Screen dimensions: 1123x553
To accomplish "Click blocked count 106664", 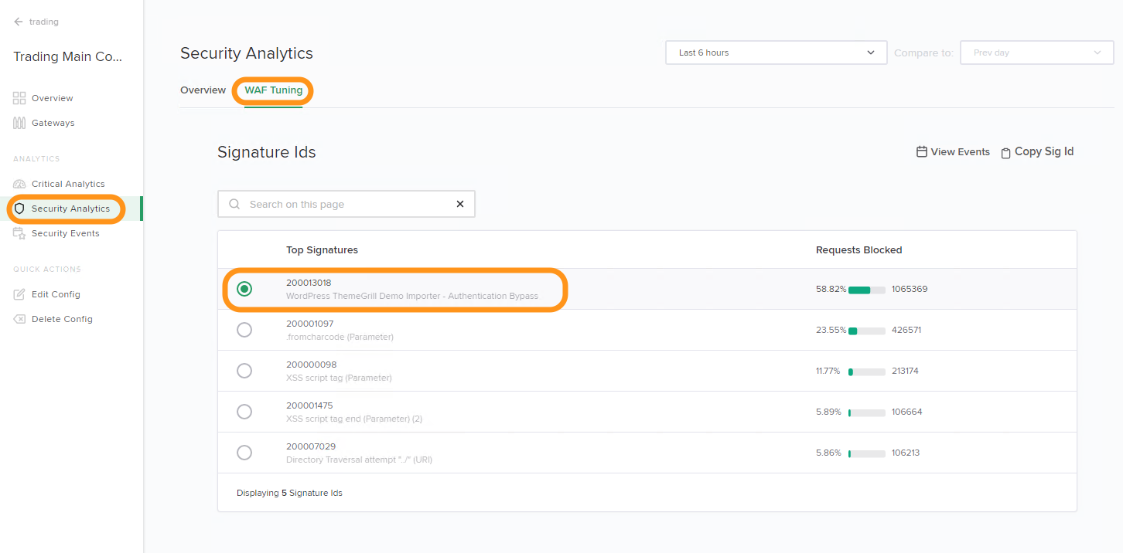I will [x=906, y=412].
